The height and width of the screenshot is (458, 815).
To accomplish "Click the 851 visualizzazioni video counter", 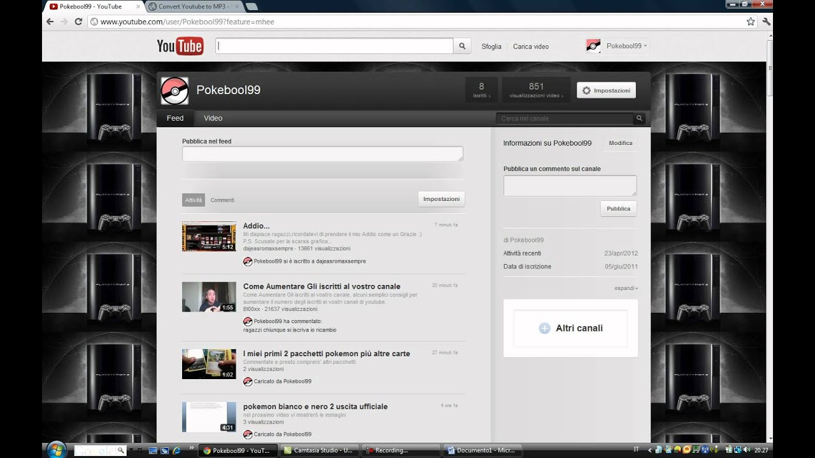I will (x=536, y=90).
